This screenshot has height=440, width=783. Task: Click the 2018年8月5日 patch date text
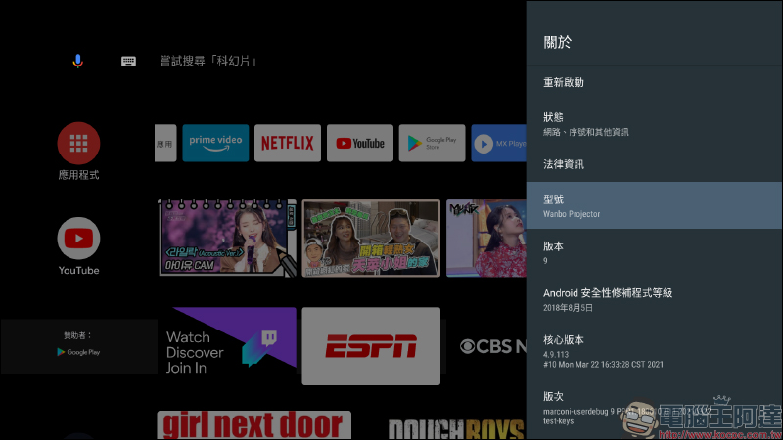pyautogui.click(x=568, y=308)
